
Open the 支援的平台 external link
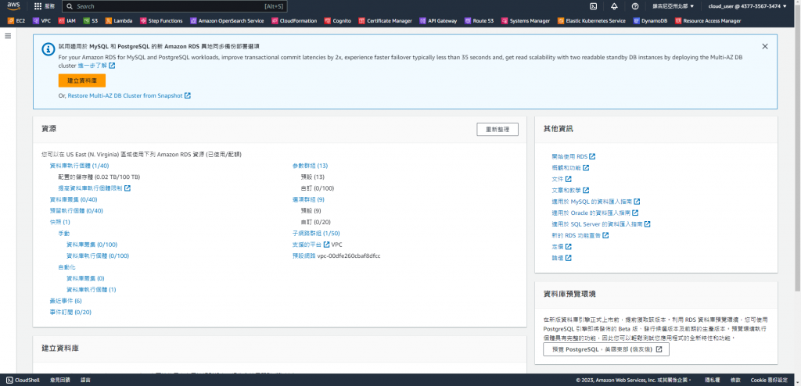[311, 244]
